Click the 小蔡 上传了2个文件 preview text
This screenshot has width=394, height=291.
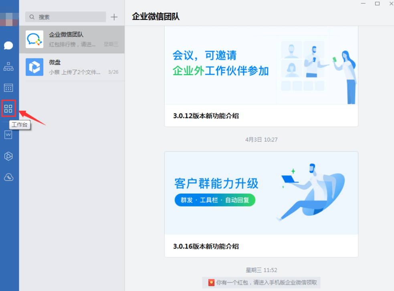(x=75, y=72)
